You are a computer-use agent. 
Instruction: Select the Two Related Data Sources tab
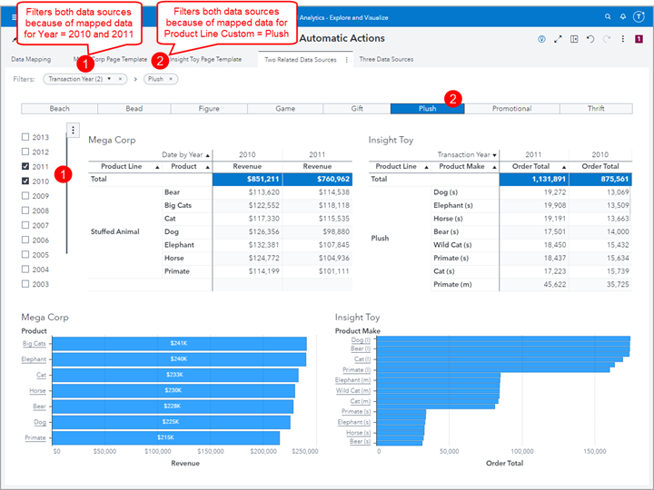point(301,60)
